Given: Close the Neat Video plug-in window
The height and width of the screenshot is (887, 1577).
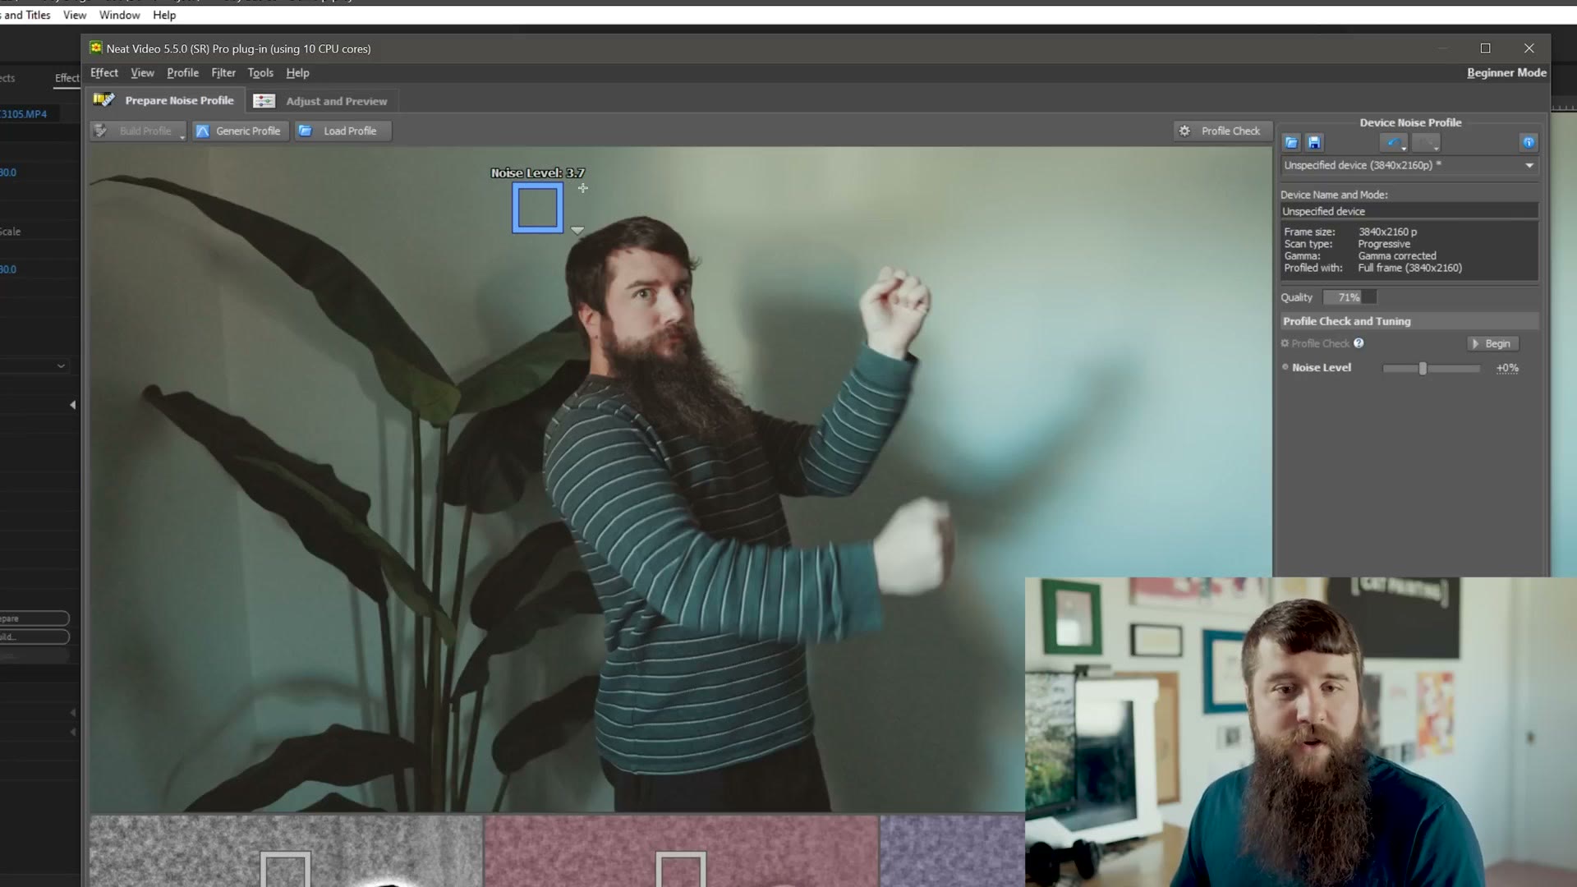Looking at the screenshot, I should pyautogui.click(x=1529, y=48).
